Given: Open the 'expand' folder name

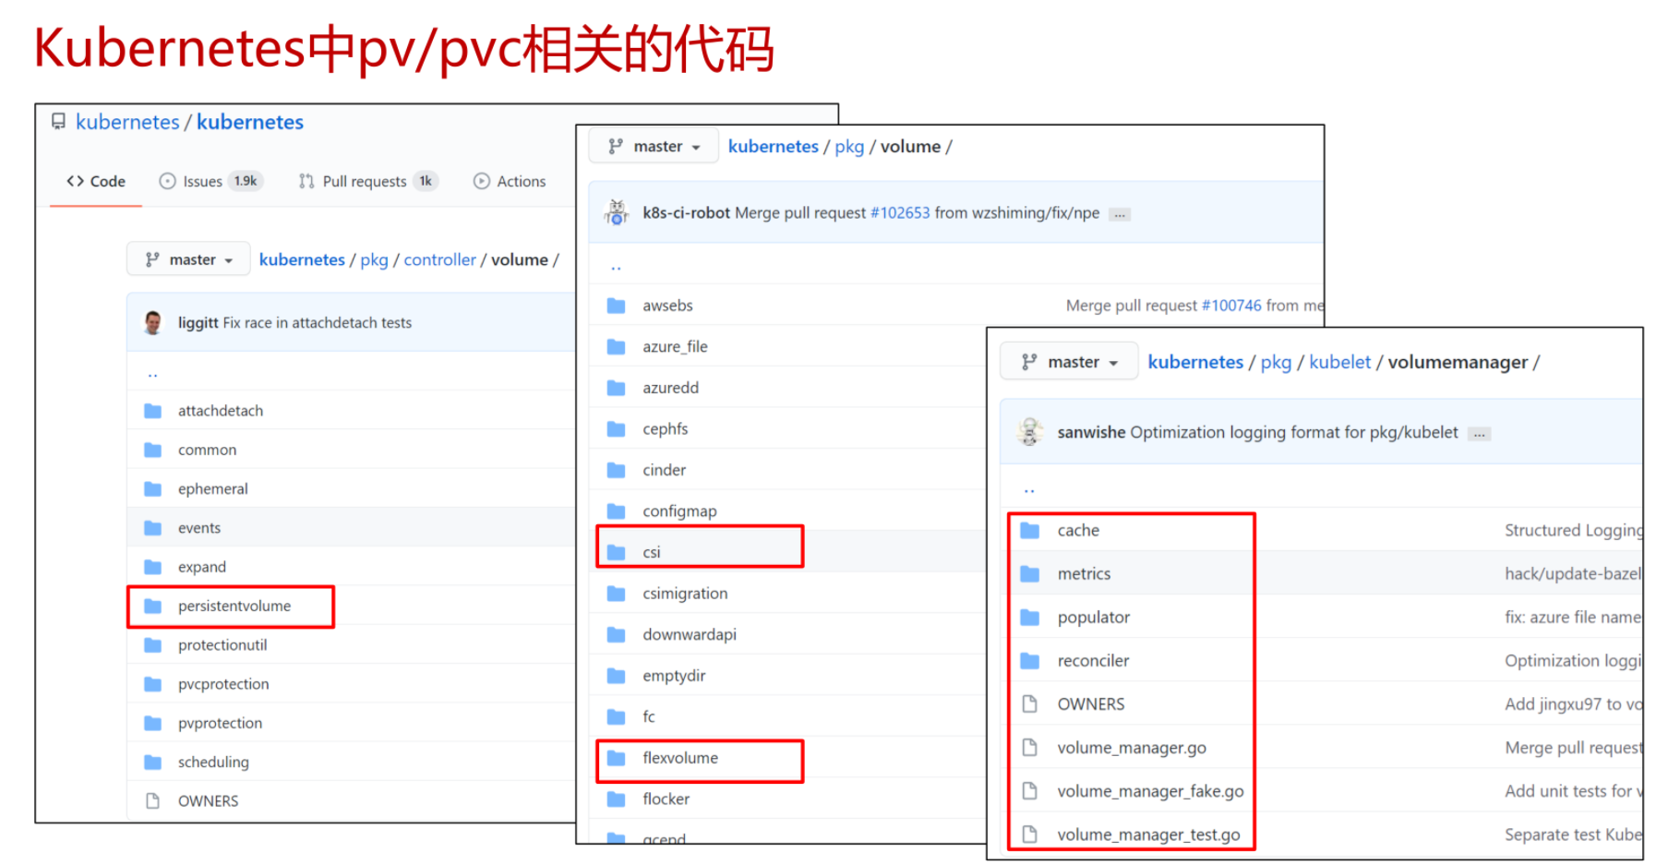Looking at the screenshot, I should pyautogui.click(x=202, y=567).
